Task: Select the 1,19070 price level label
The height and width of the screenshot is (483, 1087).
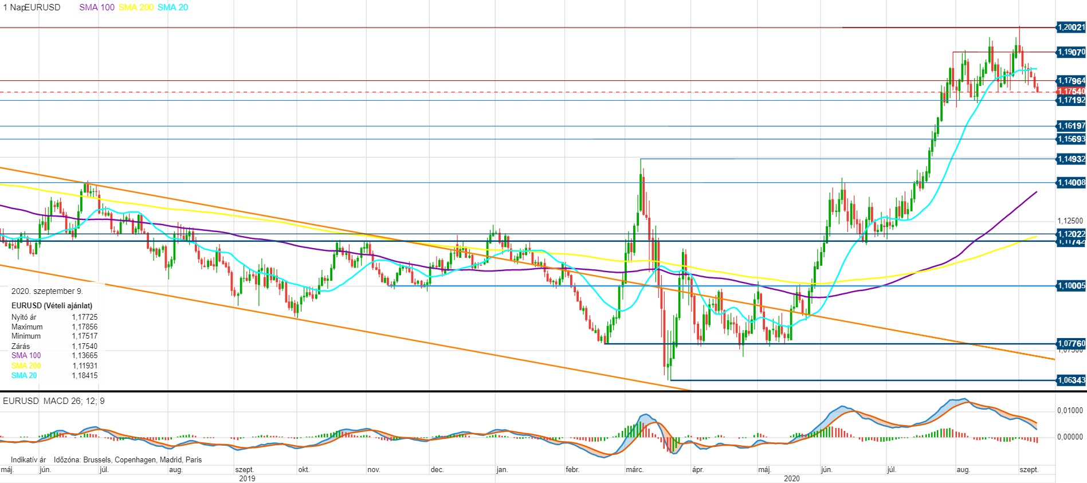Action: (1071, 52)
